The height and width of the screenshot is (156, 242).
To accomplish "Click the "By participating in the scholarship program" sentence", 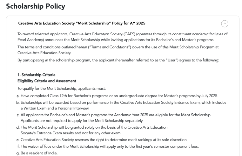I will click(x=118, y=60).
